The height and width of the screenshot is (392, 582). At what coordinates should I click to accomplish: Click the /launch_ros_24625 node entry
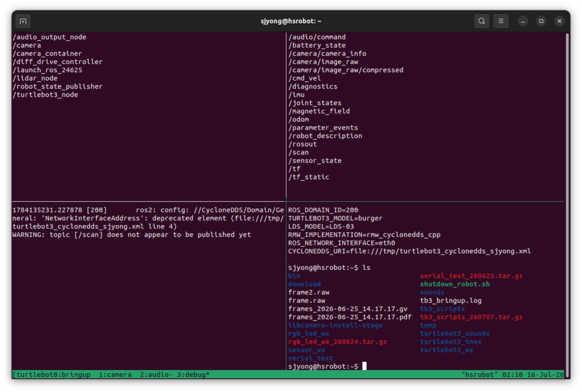[48, 70]
